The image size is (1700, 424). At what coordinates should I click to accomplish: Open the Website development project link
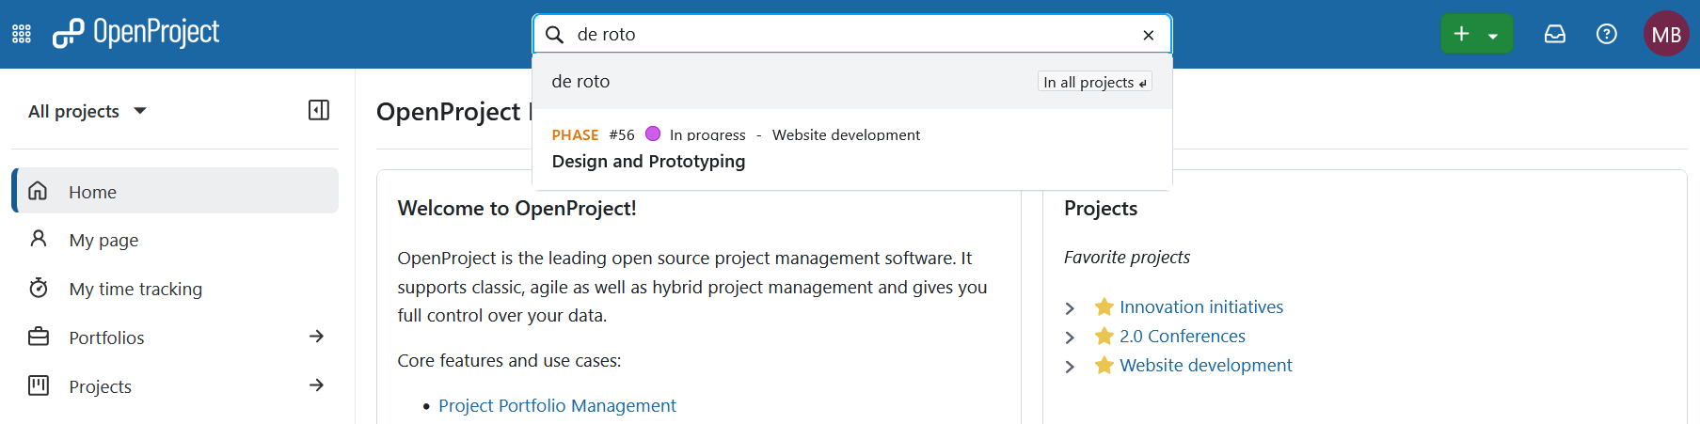click(x=1206, y=365)
